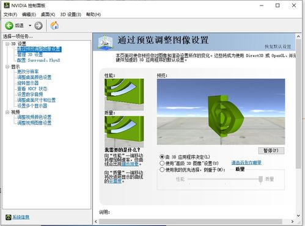
Task: Open the Back history dropdown arrow
Action: [x=30, y=26]
